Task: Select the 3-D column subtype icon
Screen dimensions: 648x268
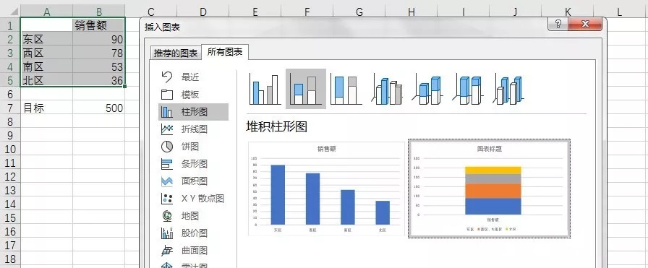Action: (x=509, y=89)
